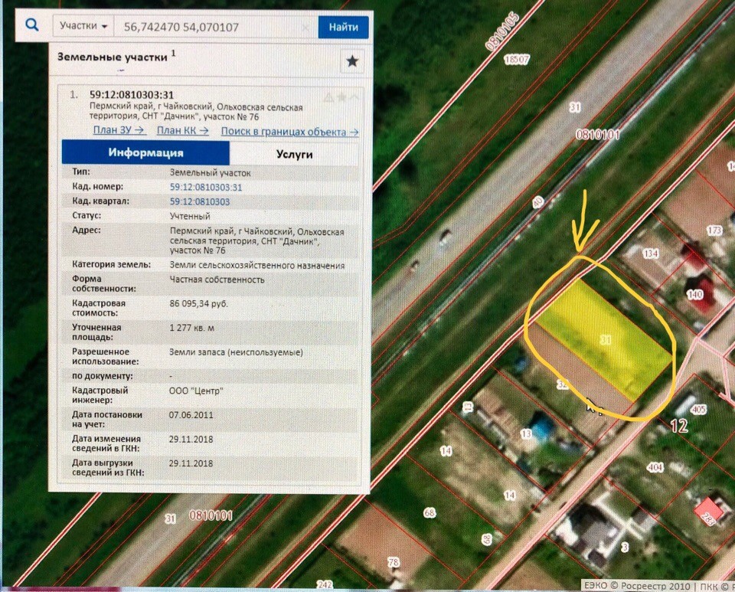Open cadastral quarter 59:12:0810303 link
735x592 pixels.
(199, 201)
